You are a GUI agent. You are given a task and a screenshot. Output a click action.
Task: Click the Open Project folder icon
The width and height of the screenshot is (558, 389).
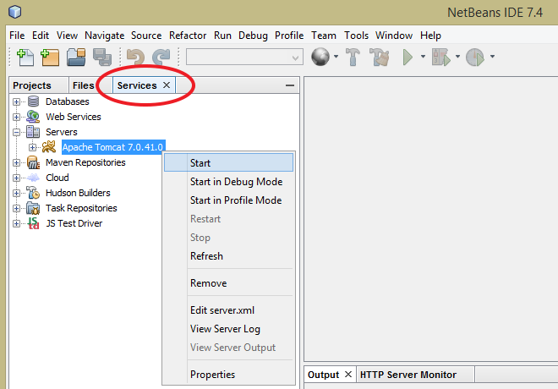[76, 58]
